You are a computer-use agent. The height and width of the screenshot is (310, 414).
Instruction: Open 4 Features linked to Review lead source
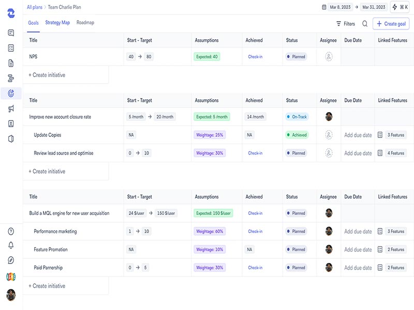tap(391, 153)
